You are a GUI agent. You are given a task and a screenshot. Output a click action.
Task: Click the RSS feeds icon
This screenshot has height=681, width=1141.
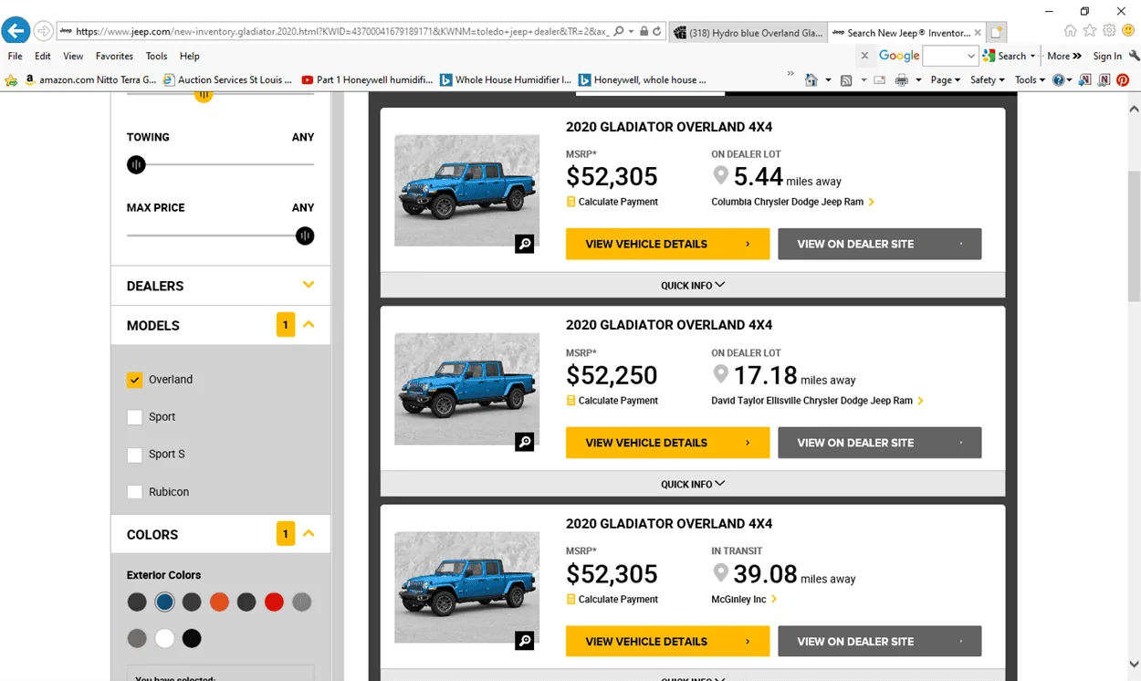tap(846, 80)
